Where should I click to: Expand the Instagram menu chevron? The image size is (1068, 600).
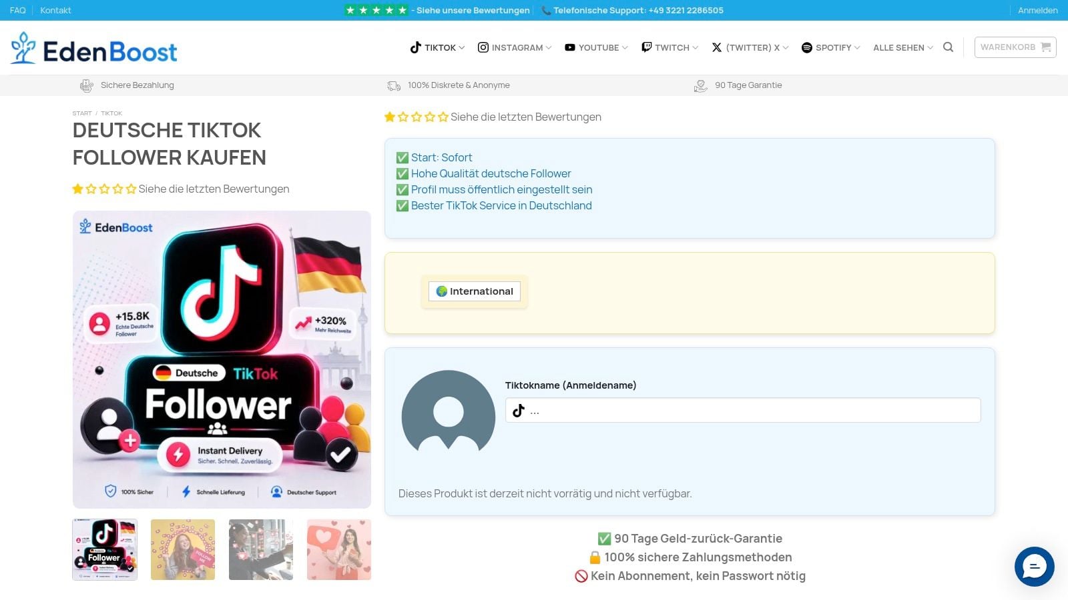tap(549, 47)
